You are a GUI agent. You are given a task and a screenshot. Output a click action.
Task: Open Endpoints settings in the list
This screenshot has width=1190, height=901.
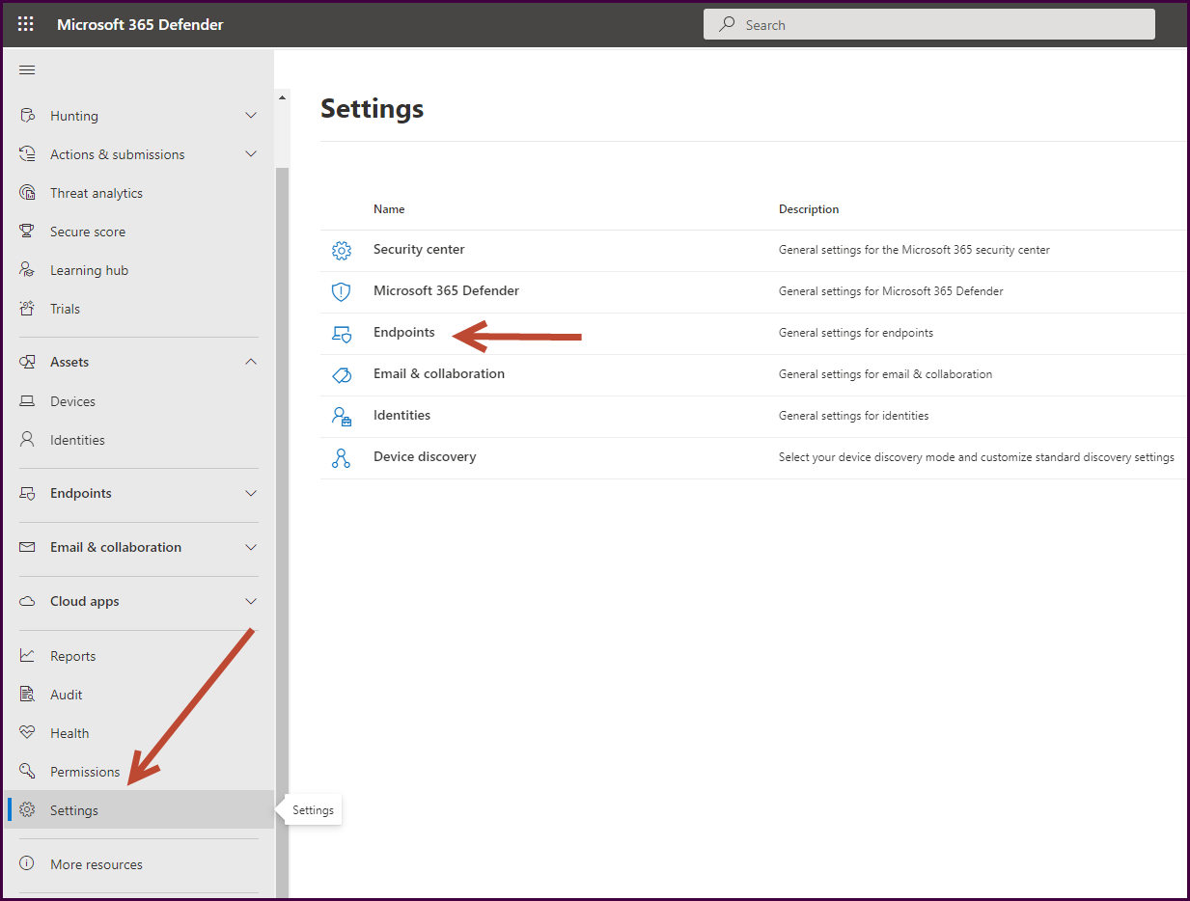pos(404,333)
